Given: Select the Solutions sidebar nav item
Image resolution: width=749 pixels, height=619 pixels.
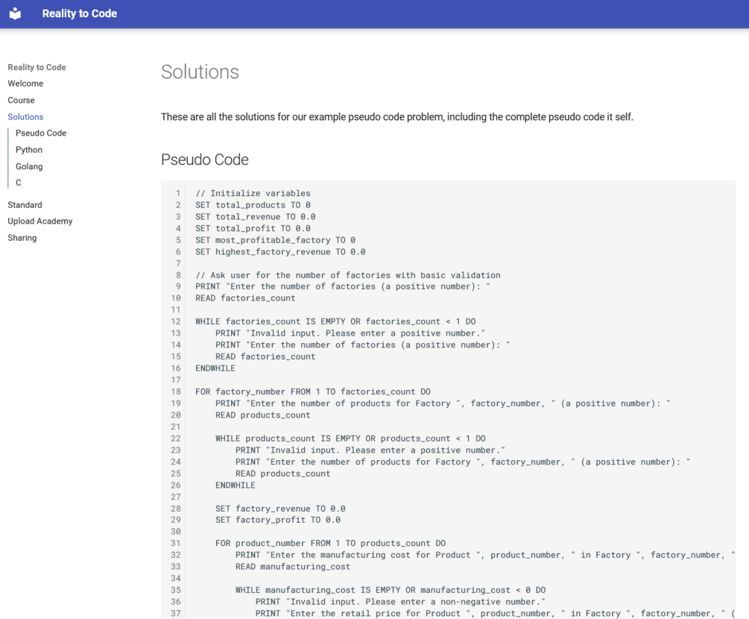Looking at the screenshot, I should click(x=25, y=117).
